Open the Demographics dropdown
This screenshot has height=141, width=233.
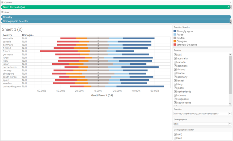pos(230,124)
